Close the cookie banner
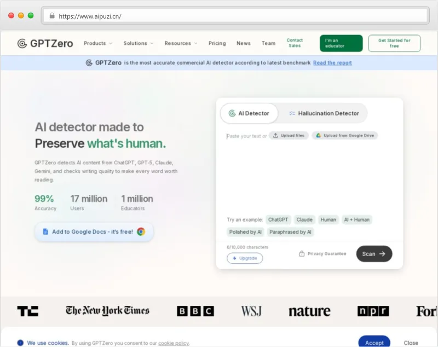 point(411,343)
